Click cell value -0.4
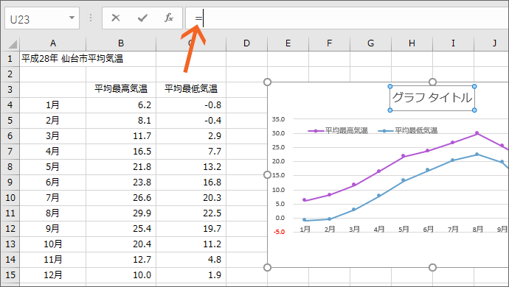509x287 pixels. (191, 121)
